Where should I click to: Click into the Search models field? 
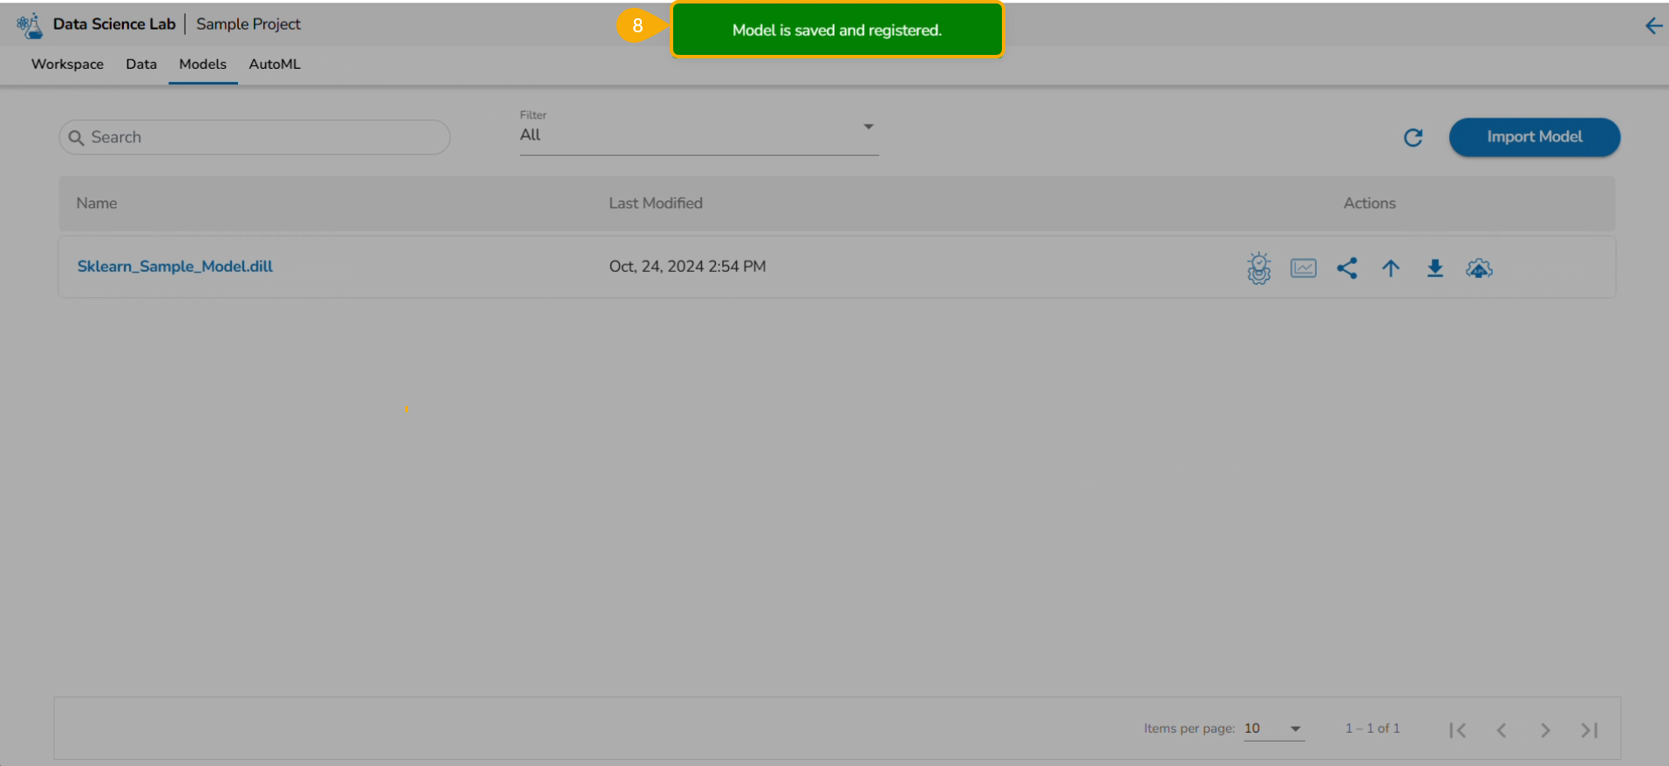pos(262,138)
